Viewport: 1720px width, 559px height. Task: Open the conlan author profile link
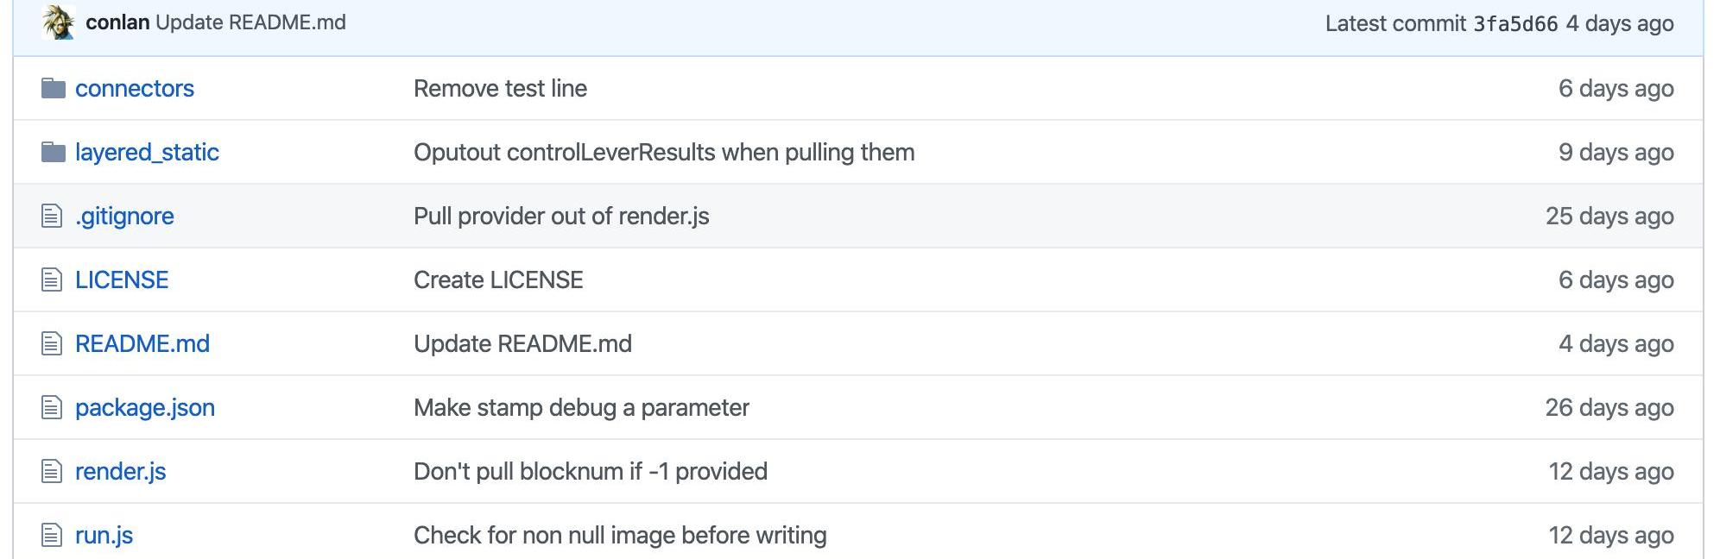click(x=117, y=22)
